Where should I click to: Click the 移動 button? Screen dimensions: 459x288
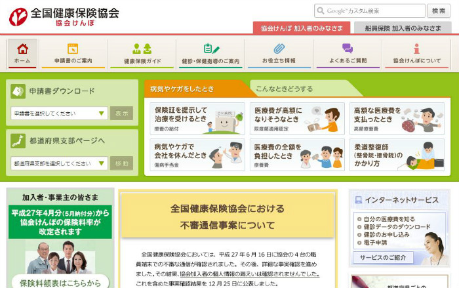[121, 163]
